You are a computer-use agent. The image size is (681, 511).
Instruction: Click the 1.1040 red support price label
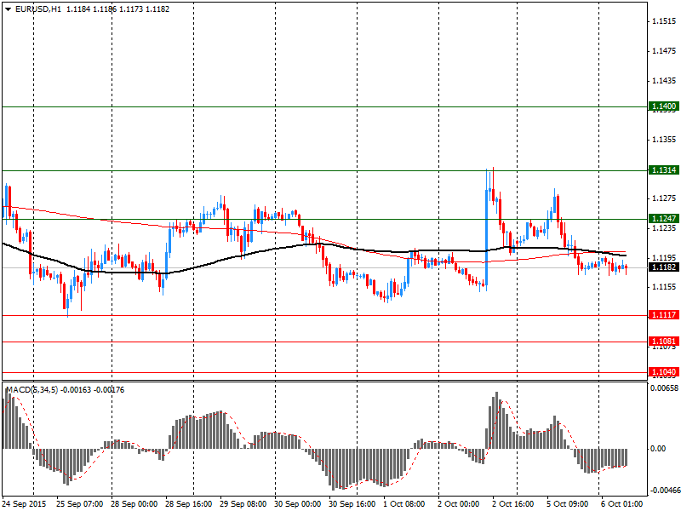[664, 372]
